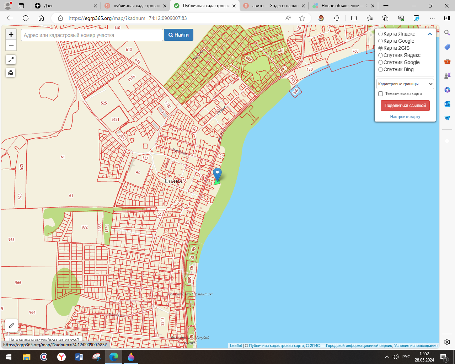This screenshot has height=364, width=455.
Task: Zoom in on the map
Action: click(x=11, y=34)
